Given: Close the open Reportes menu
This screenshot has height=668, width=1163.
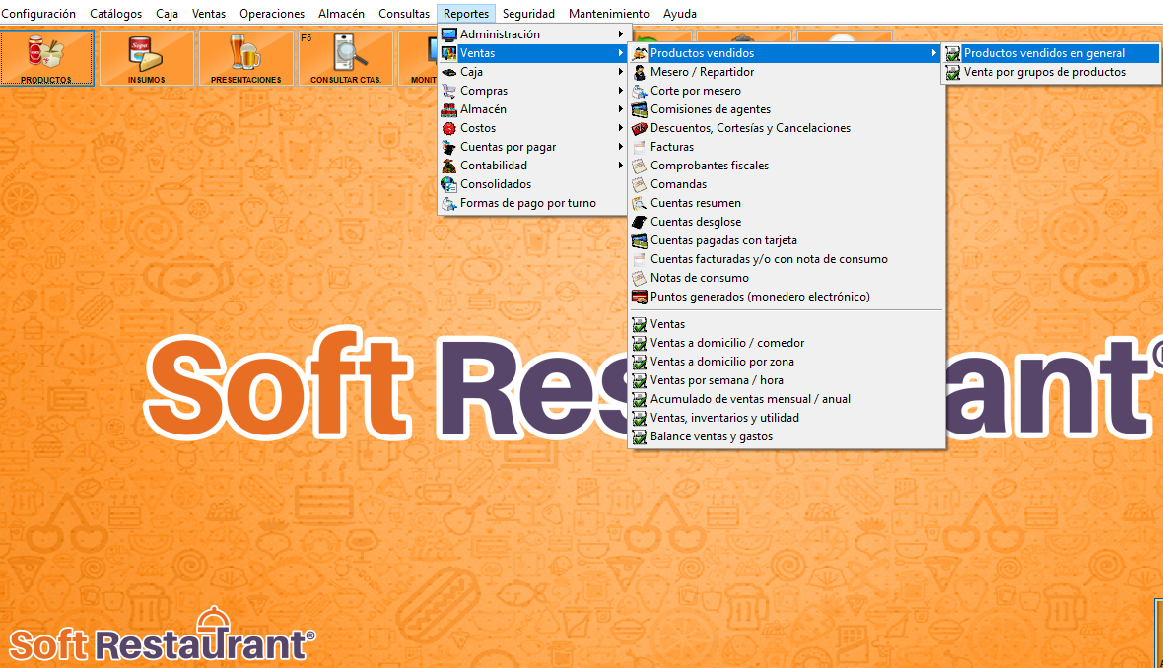Looking at the screenshot, I should [x=466, y=14].
